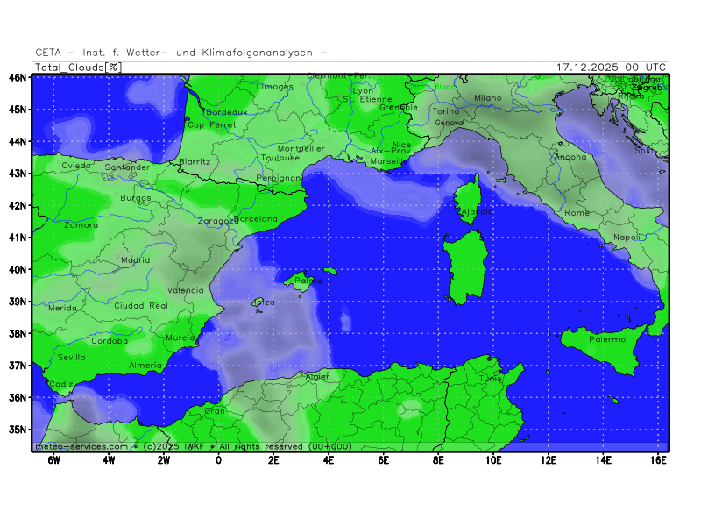Click the Palermo label on Sicily

[x=607, y=339]
